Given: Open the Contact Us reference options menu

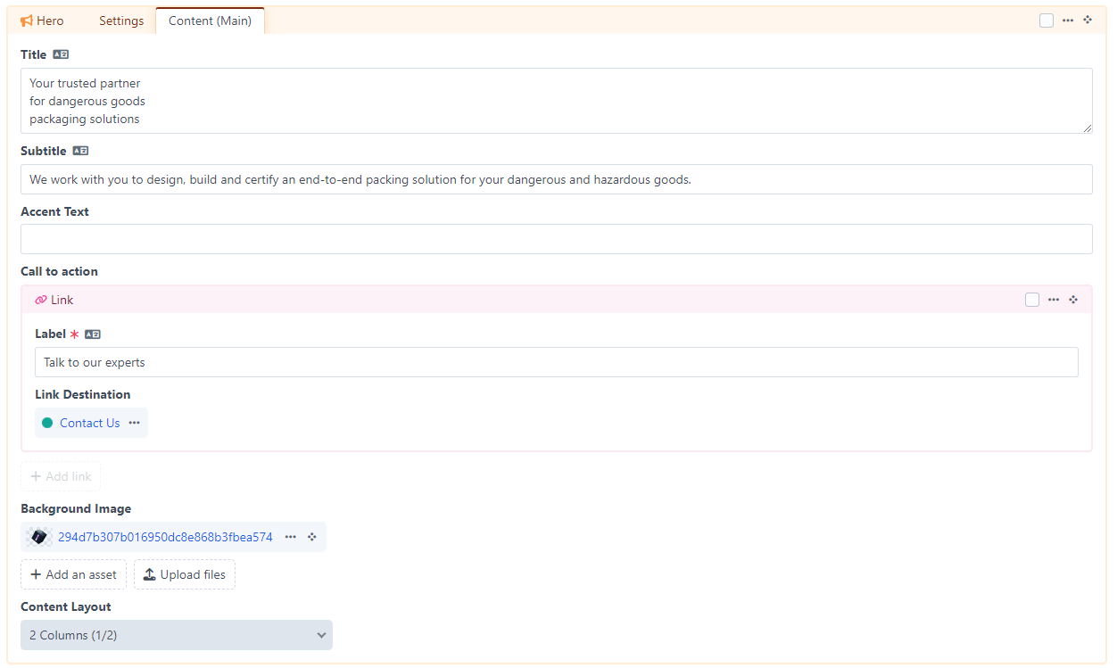Looking at the screenshot, I should click(x=134, y=423).
